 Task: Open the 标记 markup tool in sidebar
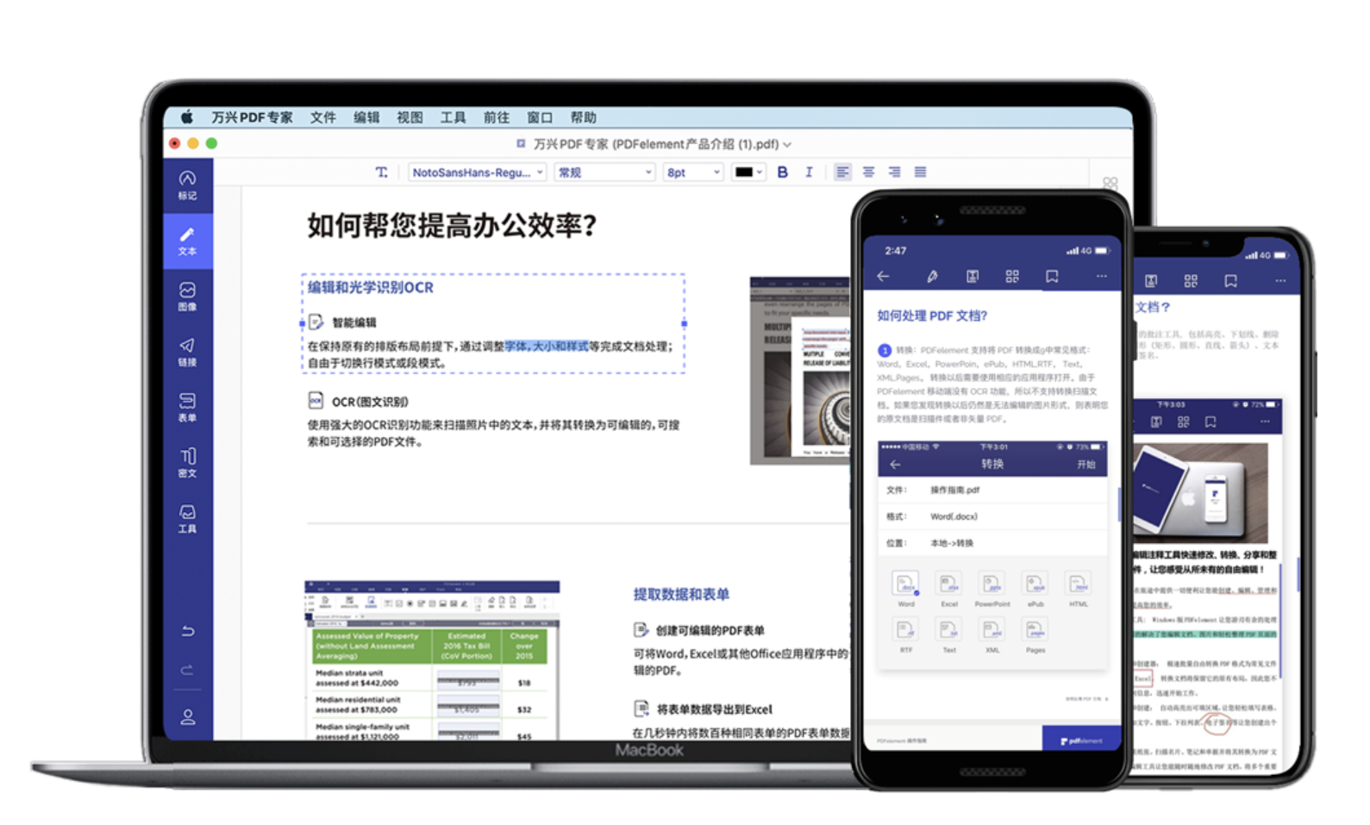(187, 184)
